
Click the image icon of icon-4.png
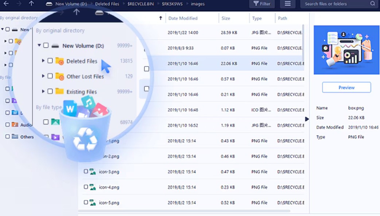click(93, 187)
